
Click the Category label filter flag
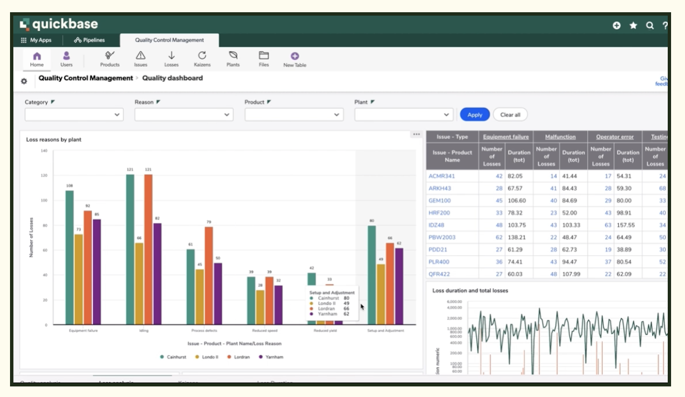coord(53,102)
